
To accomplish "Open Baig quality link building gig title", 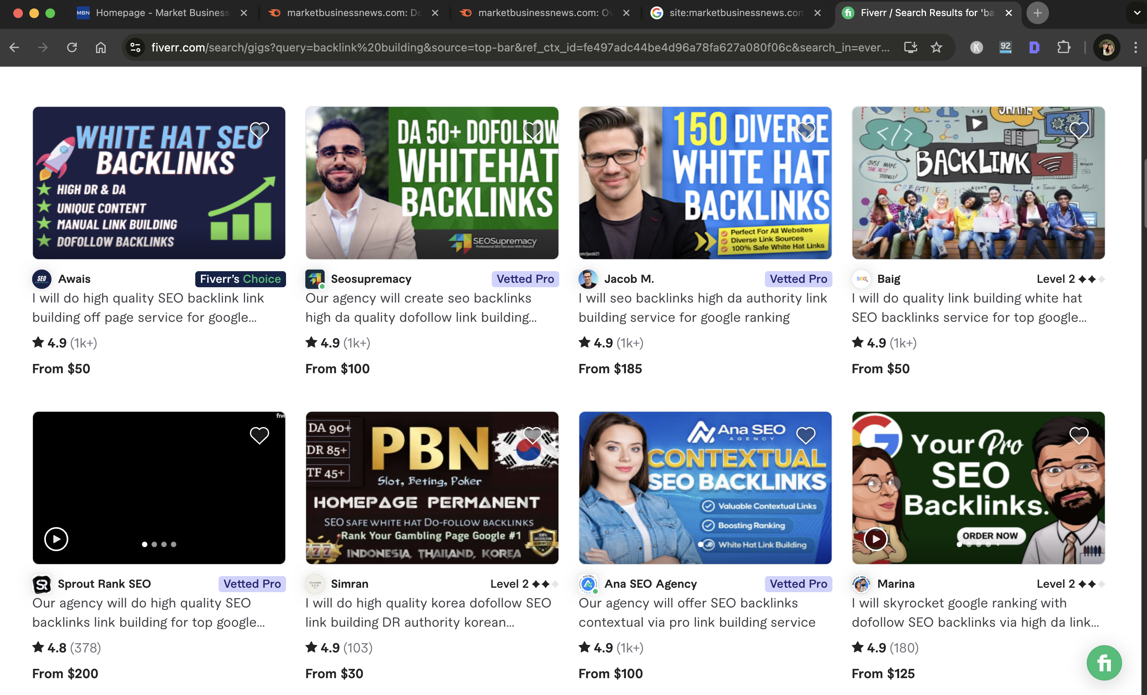I will point(969,307).
